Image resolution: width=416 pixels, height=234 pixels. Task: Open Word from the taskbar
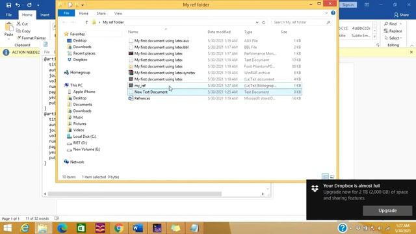pyautogui.click(x=138, y=228)
